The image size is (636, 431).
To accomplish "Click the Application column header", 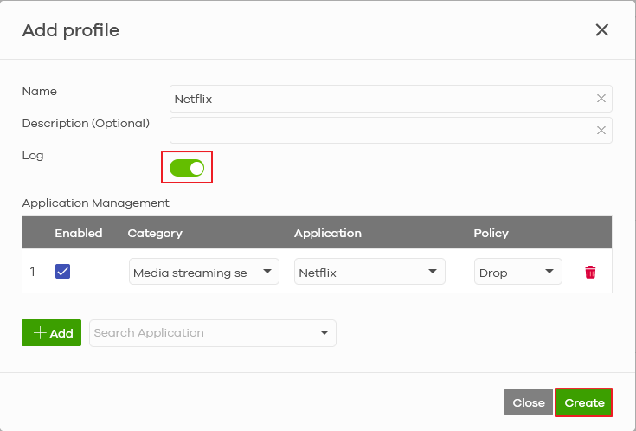I will tap(328, 233).
